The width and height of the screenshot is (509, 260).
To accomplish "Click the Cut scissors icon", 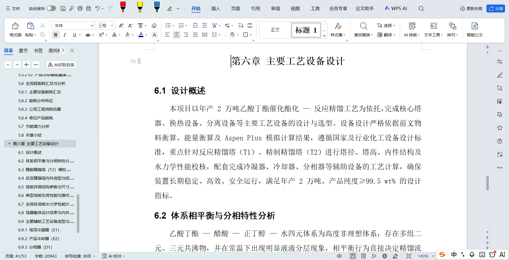I will (43, 25).
